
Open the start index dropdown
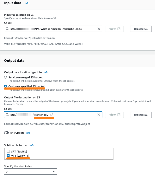pos(31,171)
